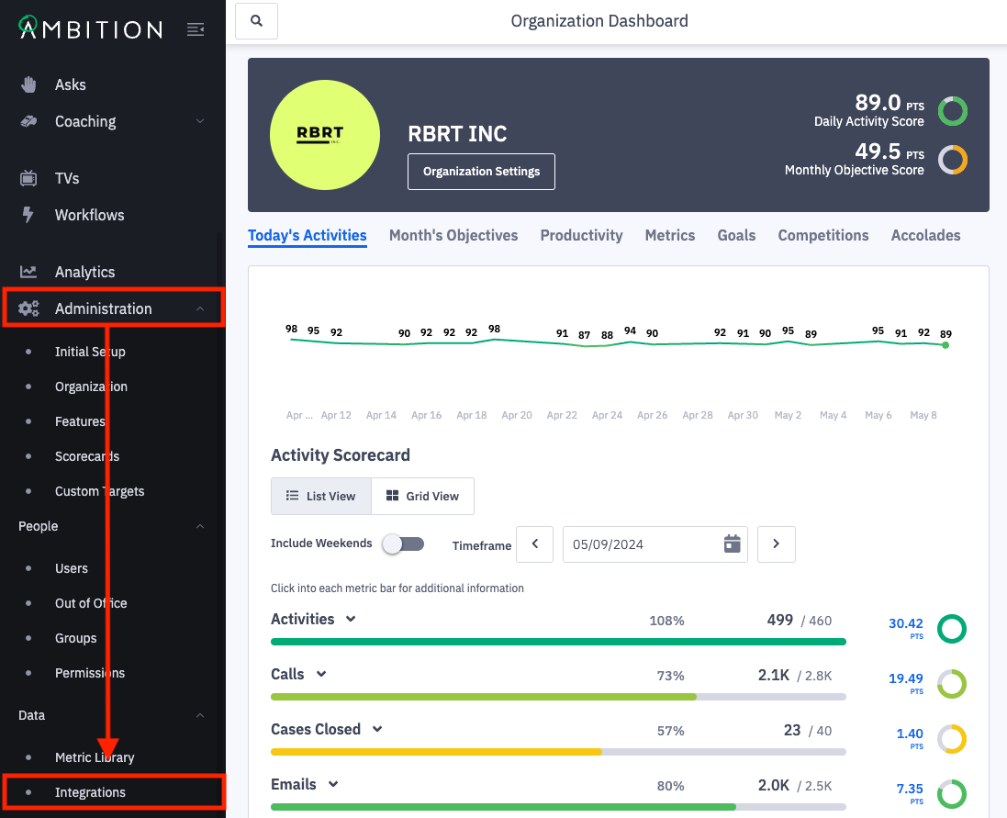Open the search panel

click(256, 20)
